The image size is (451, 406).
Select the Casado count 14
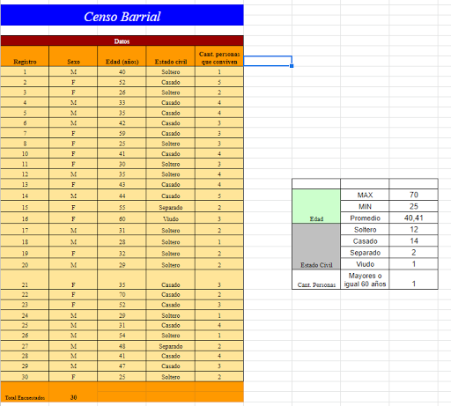[x=413, y=241]
